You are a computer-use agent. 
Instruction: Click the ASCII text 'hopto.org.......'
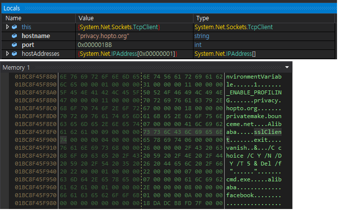tap(254, 108)
